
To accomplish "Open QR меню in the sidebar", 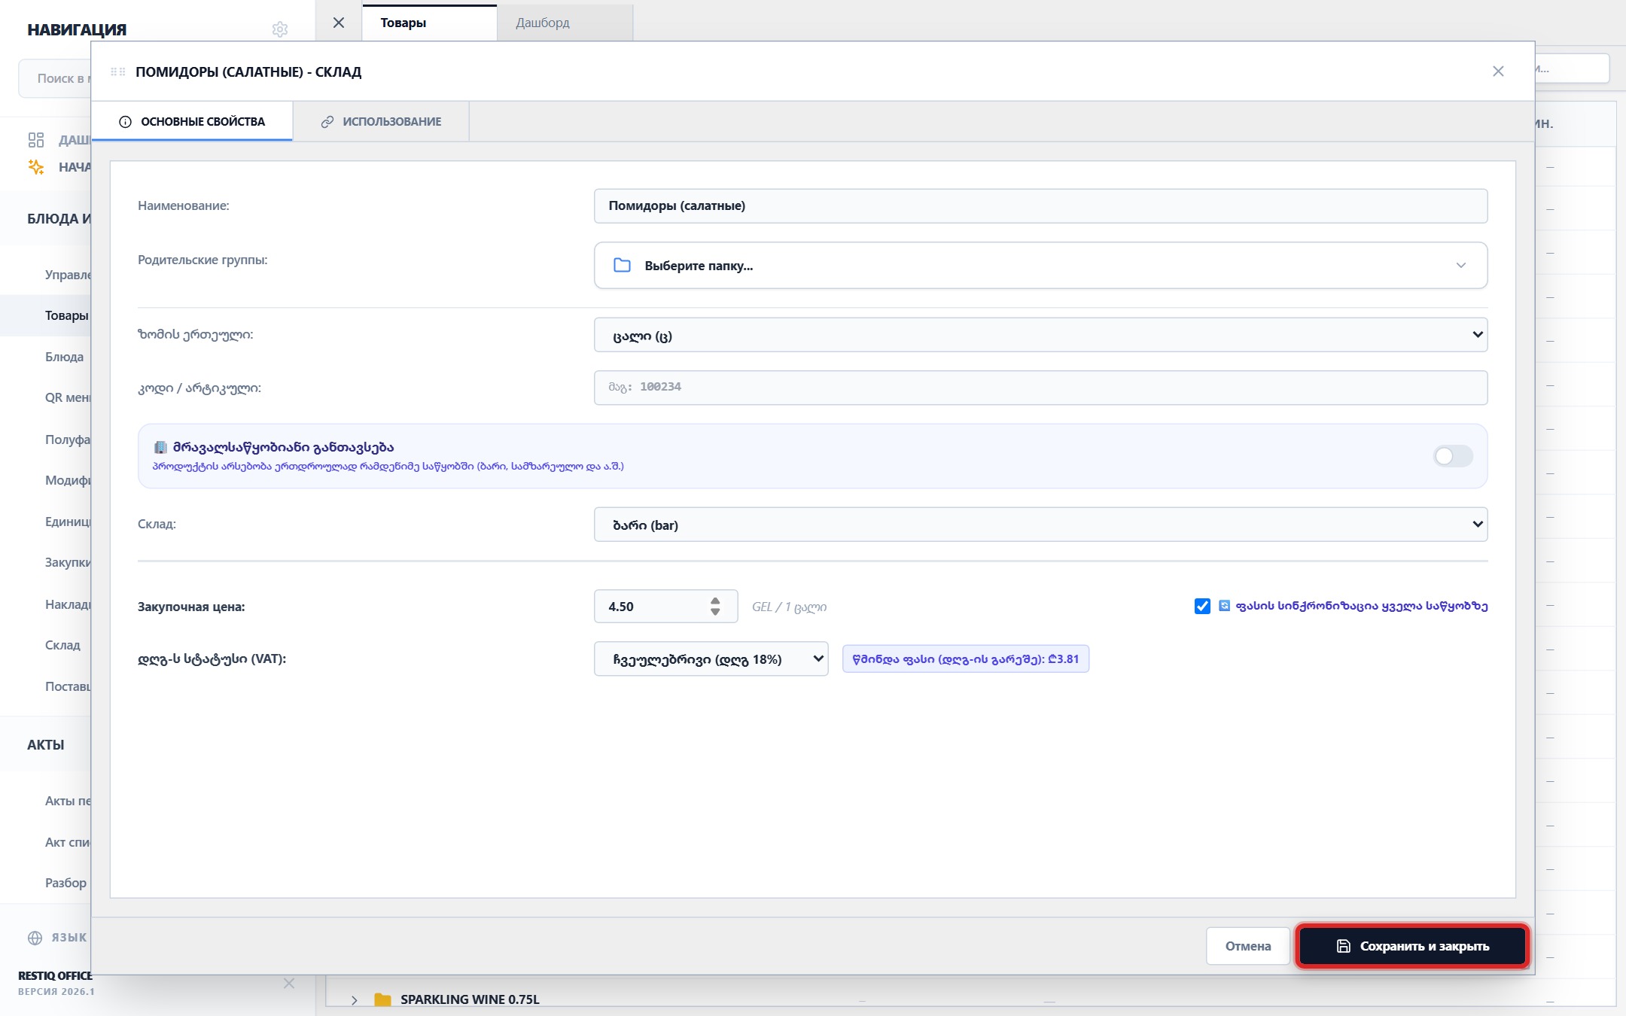I will (68, 397).
